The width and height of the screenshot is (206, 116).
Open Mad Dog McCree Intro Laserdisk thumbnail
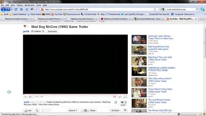click(139, 50)
